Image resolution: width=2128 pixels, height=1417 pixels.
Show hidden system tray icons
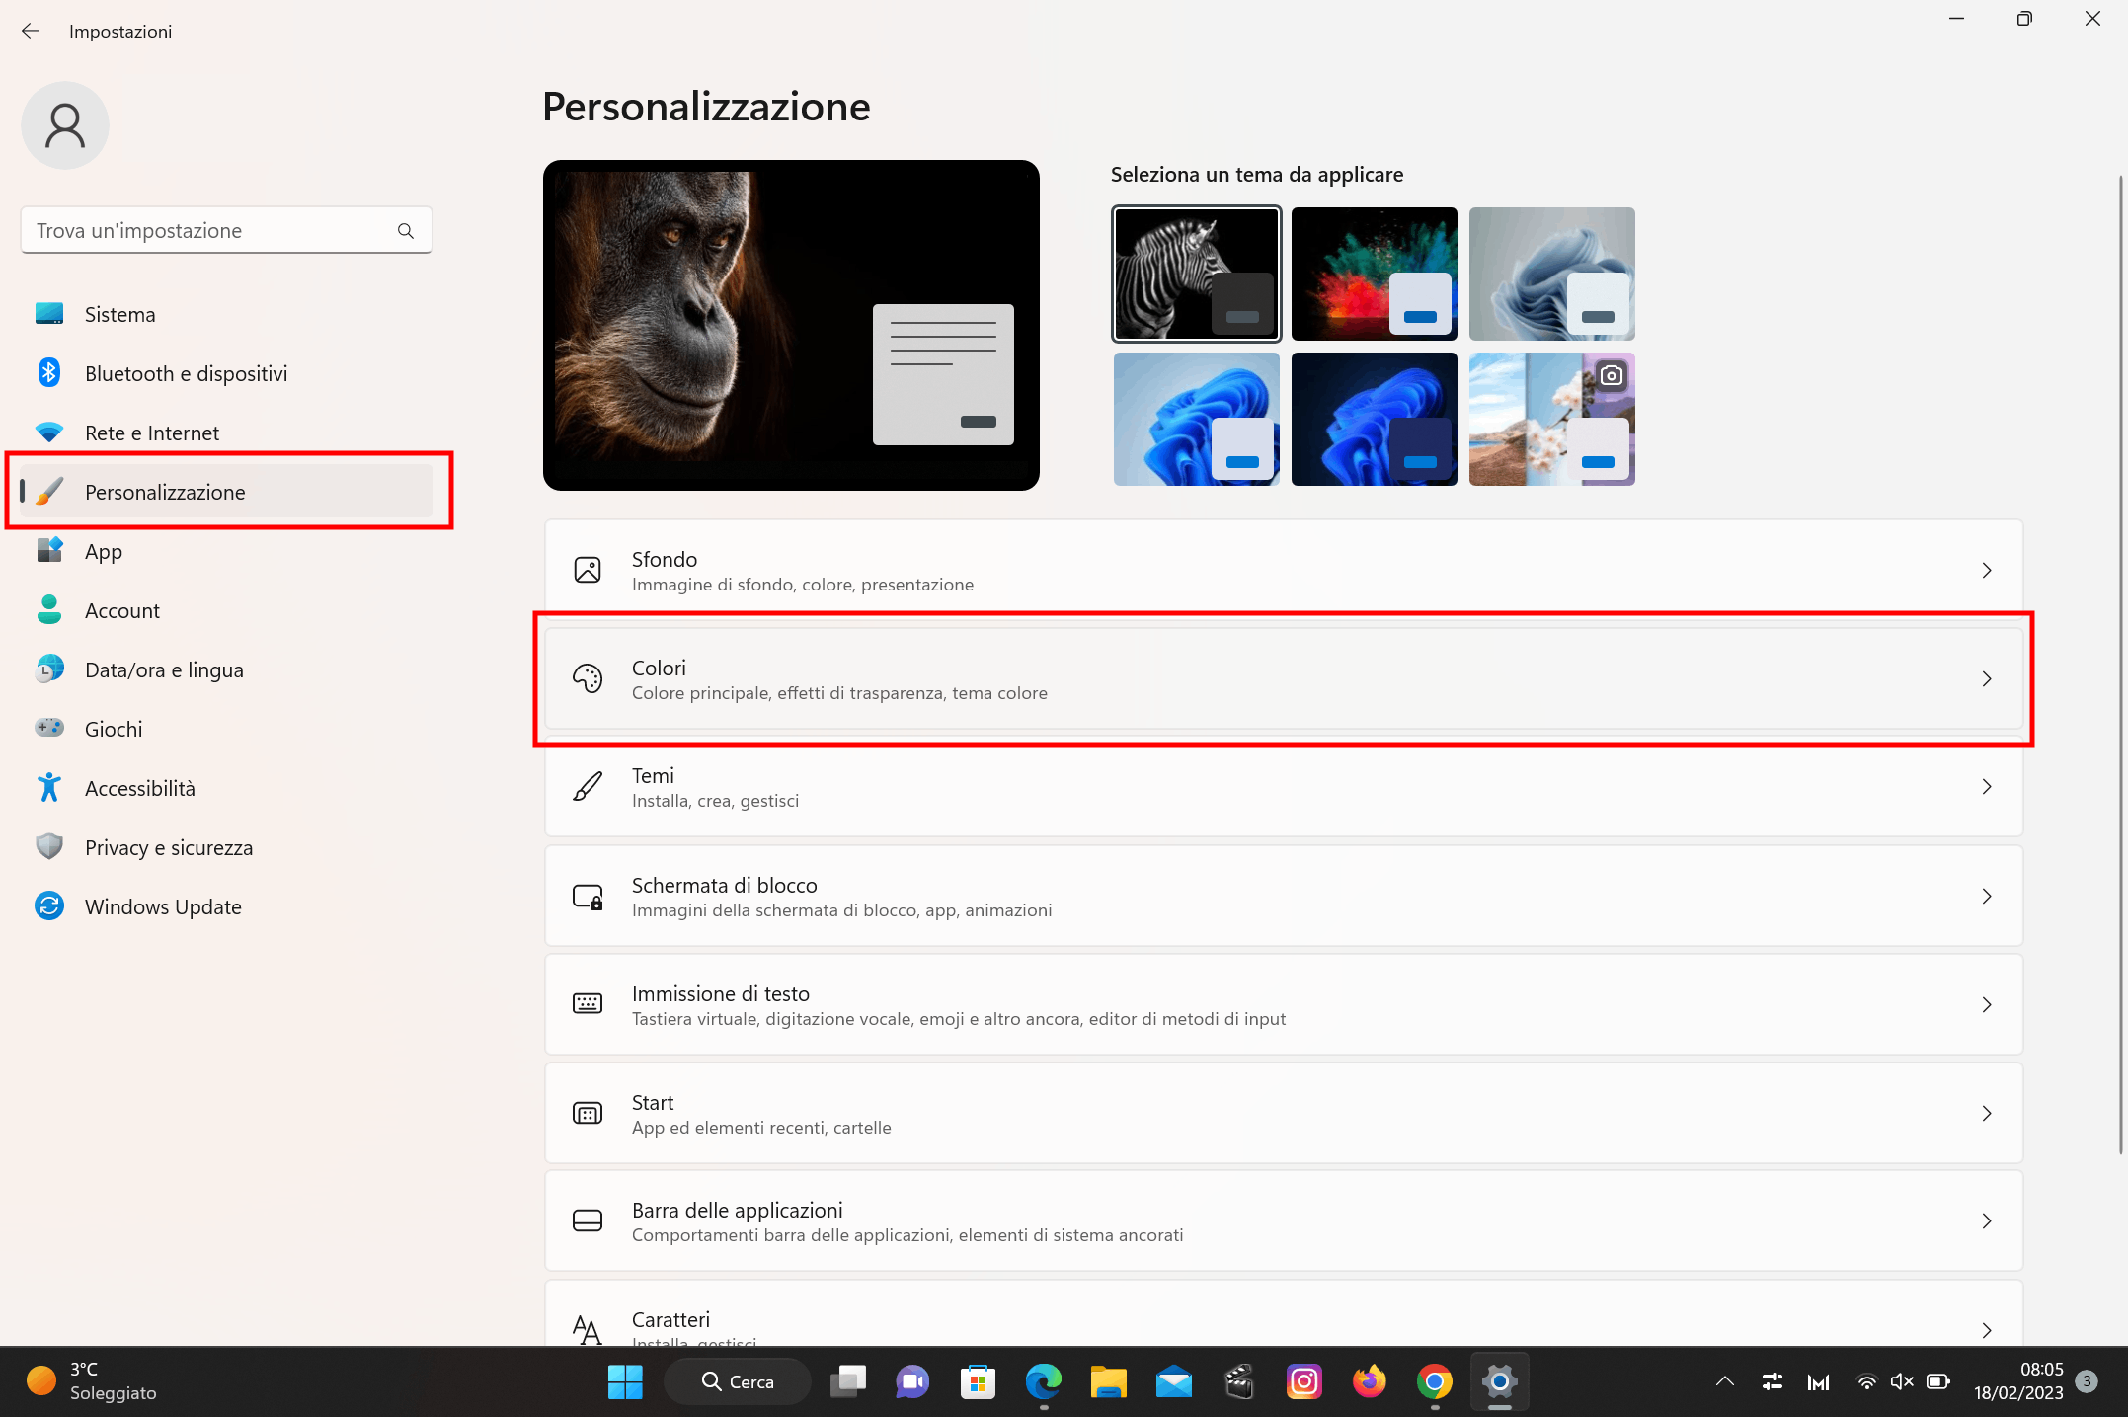click(x=1724, y=1381)
